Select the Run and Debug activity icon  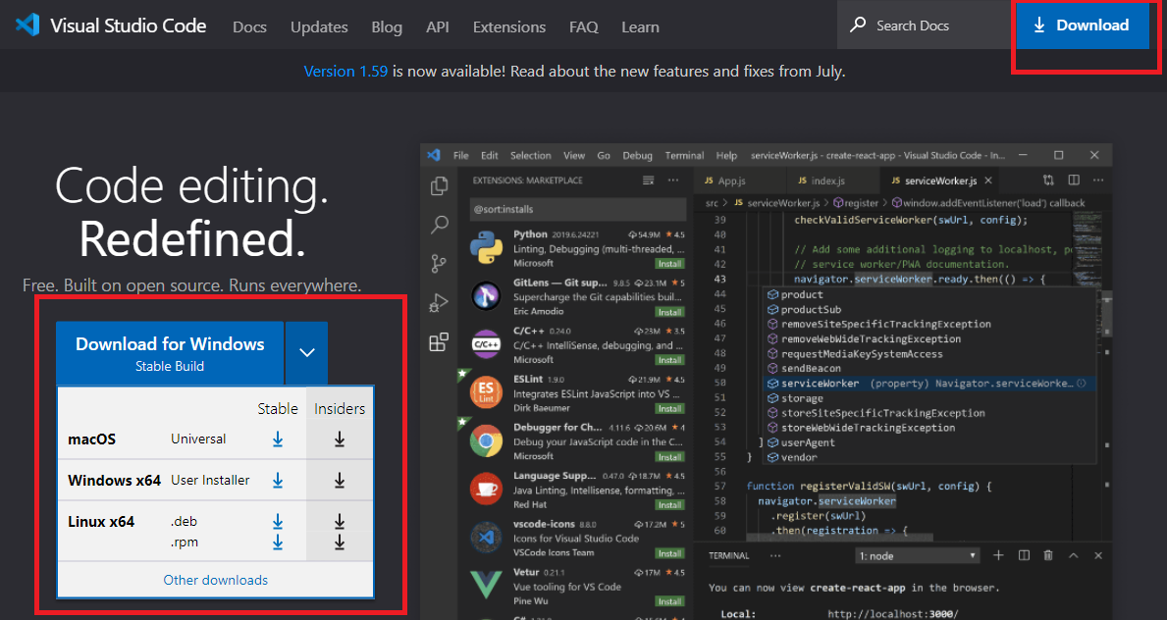tap(439, 303)
